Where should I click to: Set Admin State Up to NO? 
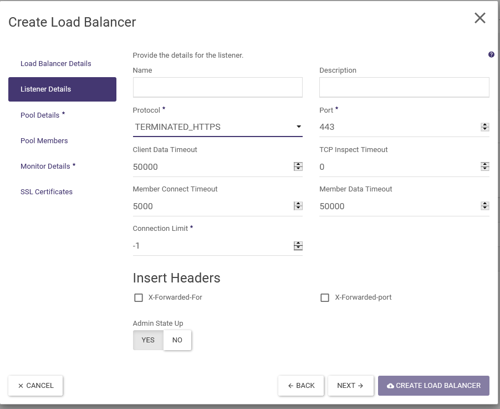tap(177, 340)
